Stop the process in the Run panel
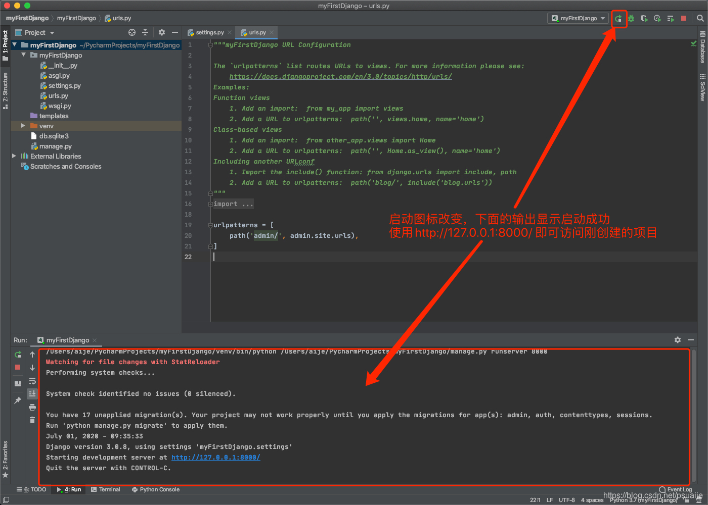 (18, 367)
